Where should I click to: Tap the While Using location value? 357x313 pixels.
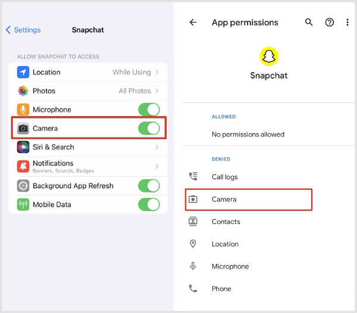point(131,72)
